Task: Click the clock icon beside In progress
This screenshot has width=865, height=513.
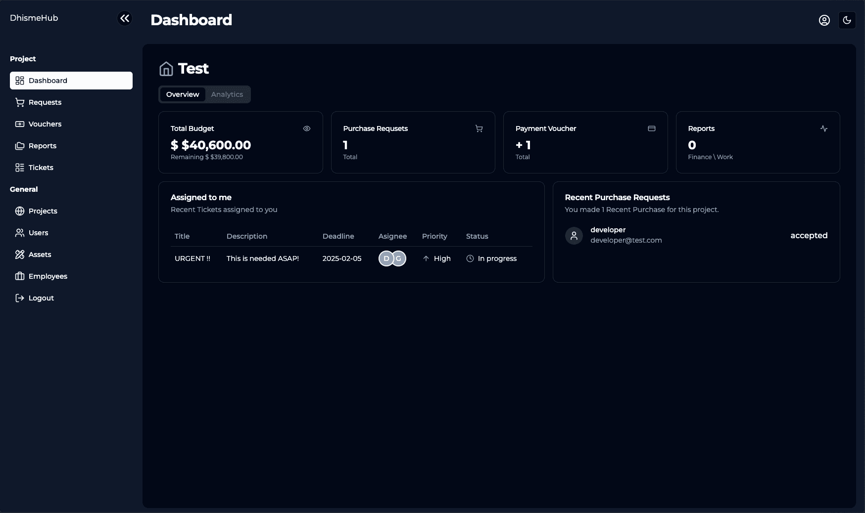Action: tap(470, 258)
